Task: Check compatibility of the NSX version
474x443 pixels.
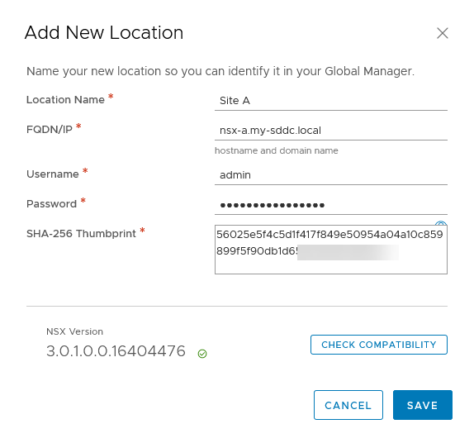Action: pyautogui.click(x=379, y=345)
